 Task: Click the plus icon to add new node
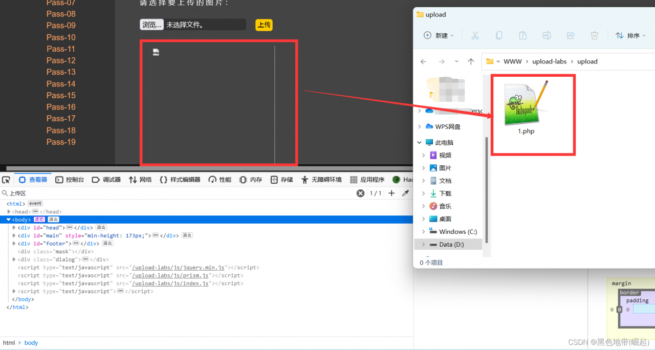tap(391, 193)
